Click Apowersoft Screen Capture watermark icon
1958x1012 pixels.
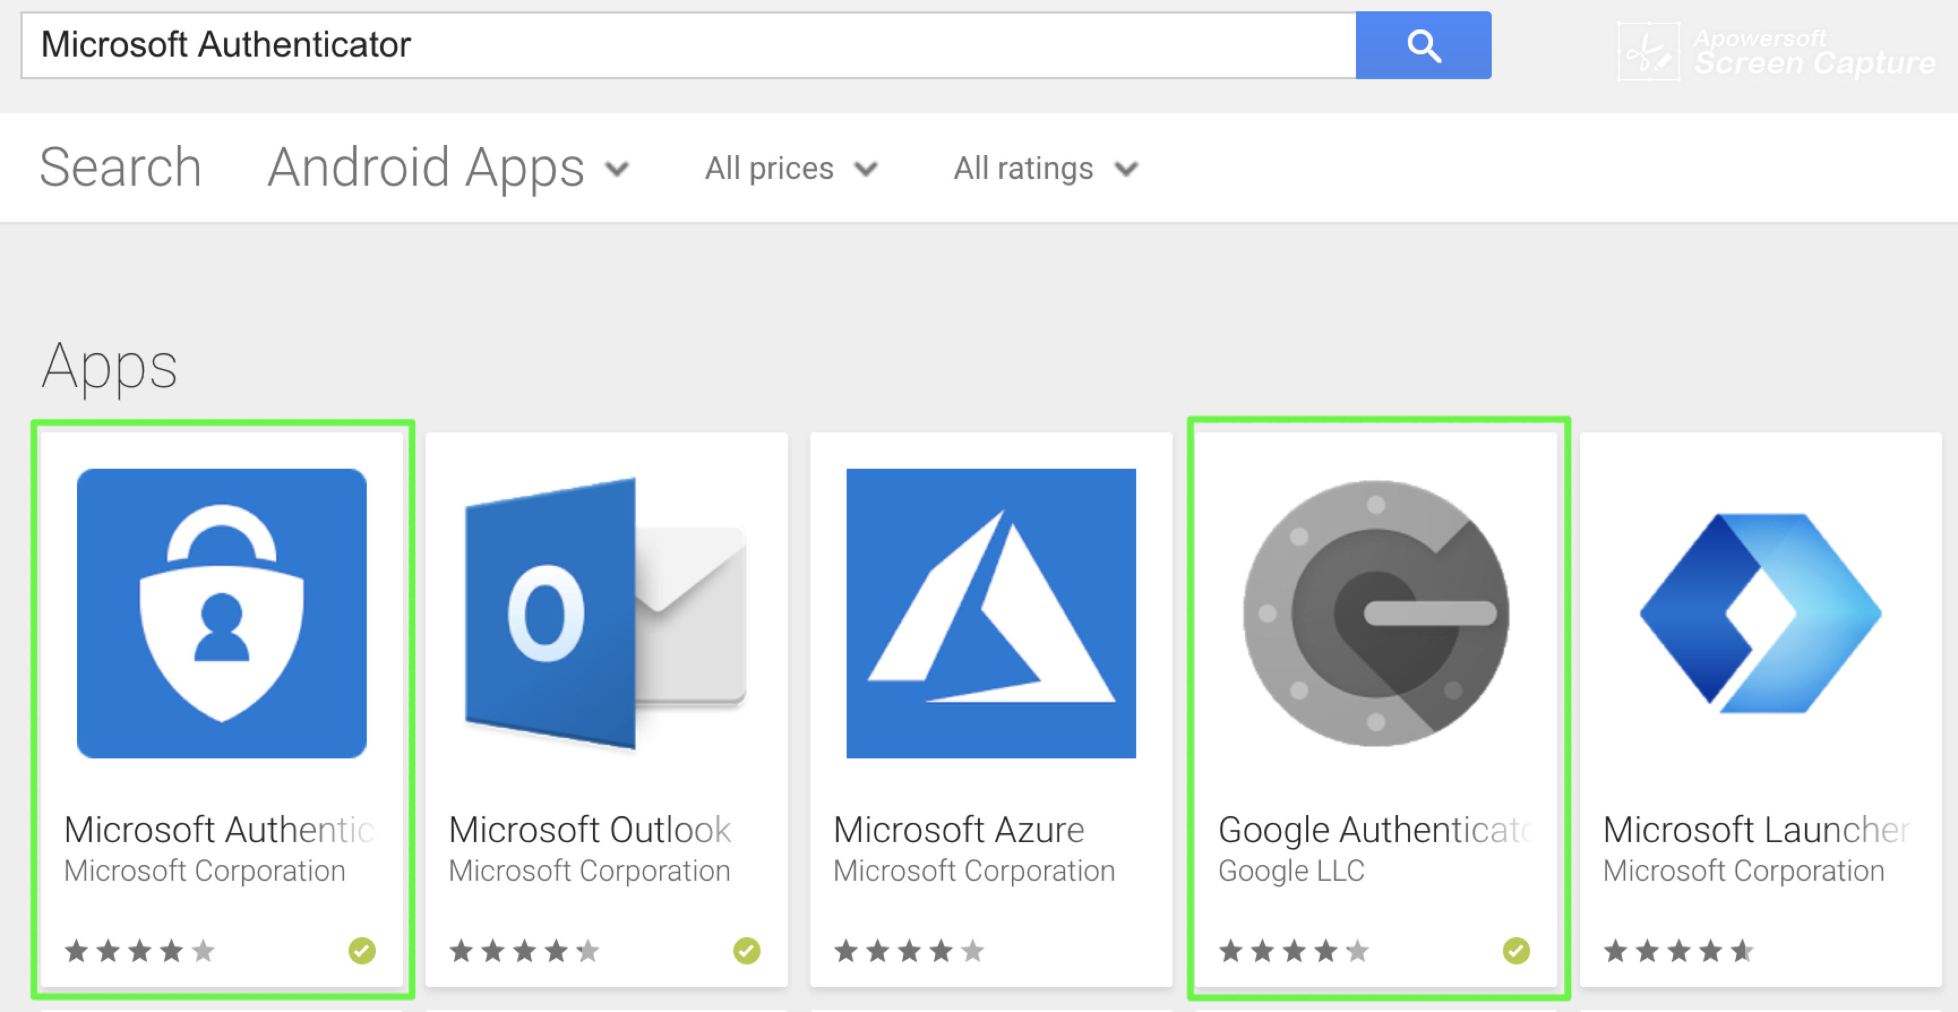click(x=1647, y=52)
